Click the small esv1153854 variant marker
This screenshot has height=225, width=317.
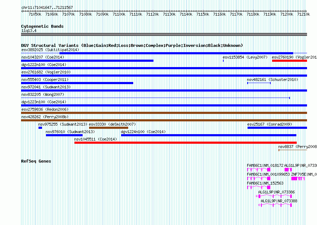(x=223, y=61)
